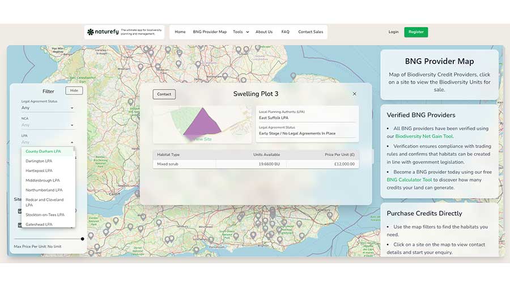The image size is (510, 287).
Task: Click the purple site polygon thumbnail
Action: coord(202,122)
